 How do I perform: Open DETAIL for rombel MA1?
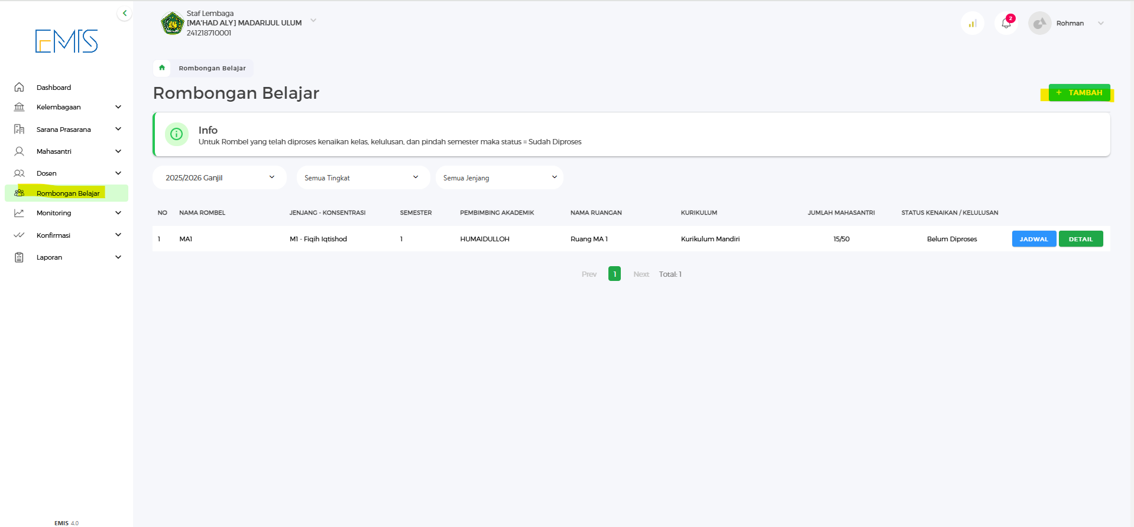[1080, 239]
